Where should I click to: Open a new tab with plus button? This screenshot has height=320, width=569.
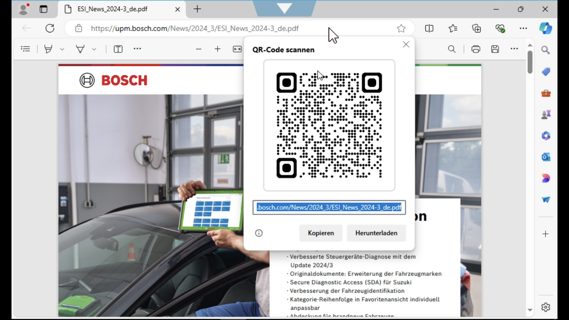(x=197, y=9)
